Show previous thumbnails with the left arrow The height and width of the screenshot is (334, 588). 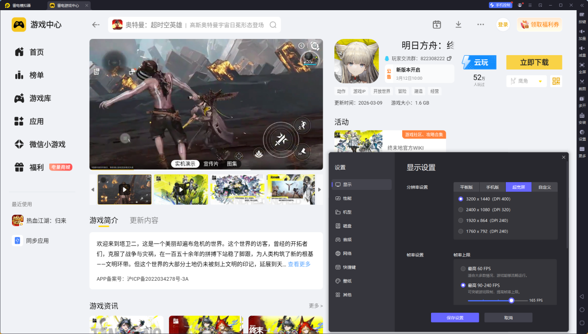pyautogui.click(x=93, y=189)
